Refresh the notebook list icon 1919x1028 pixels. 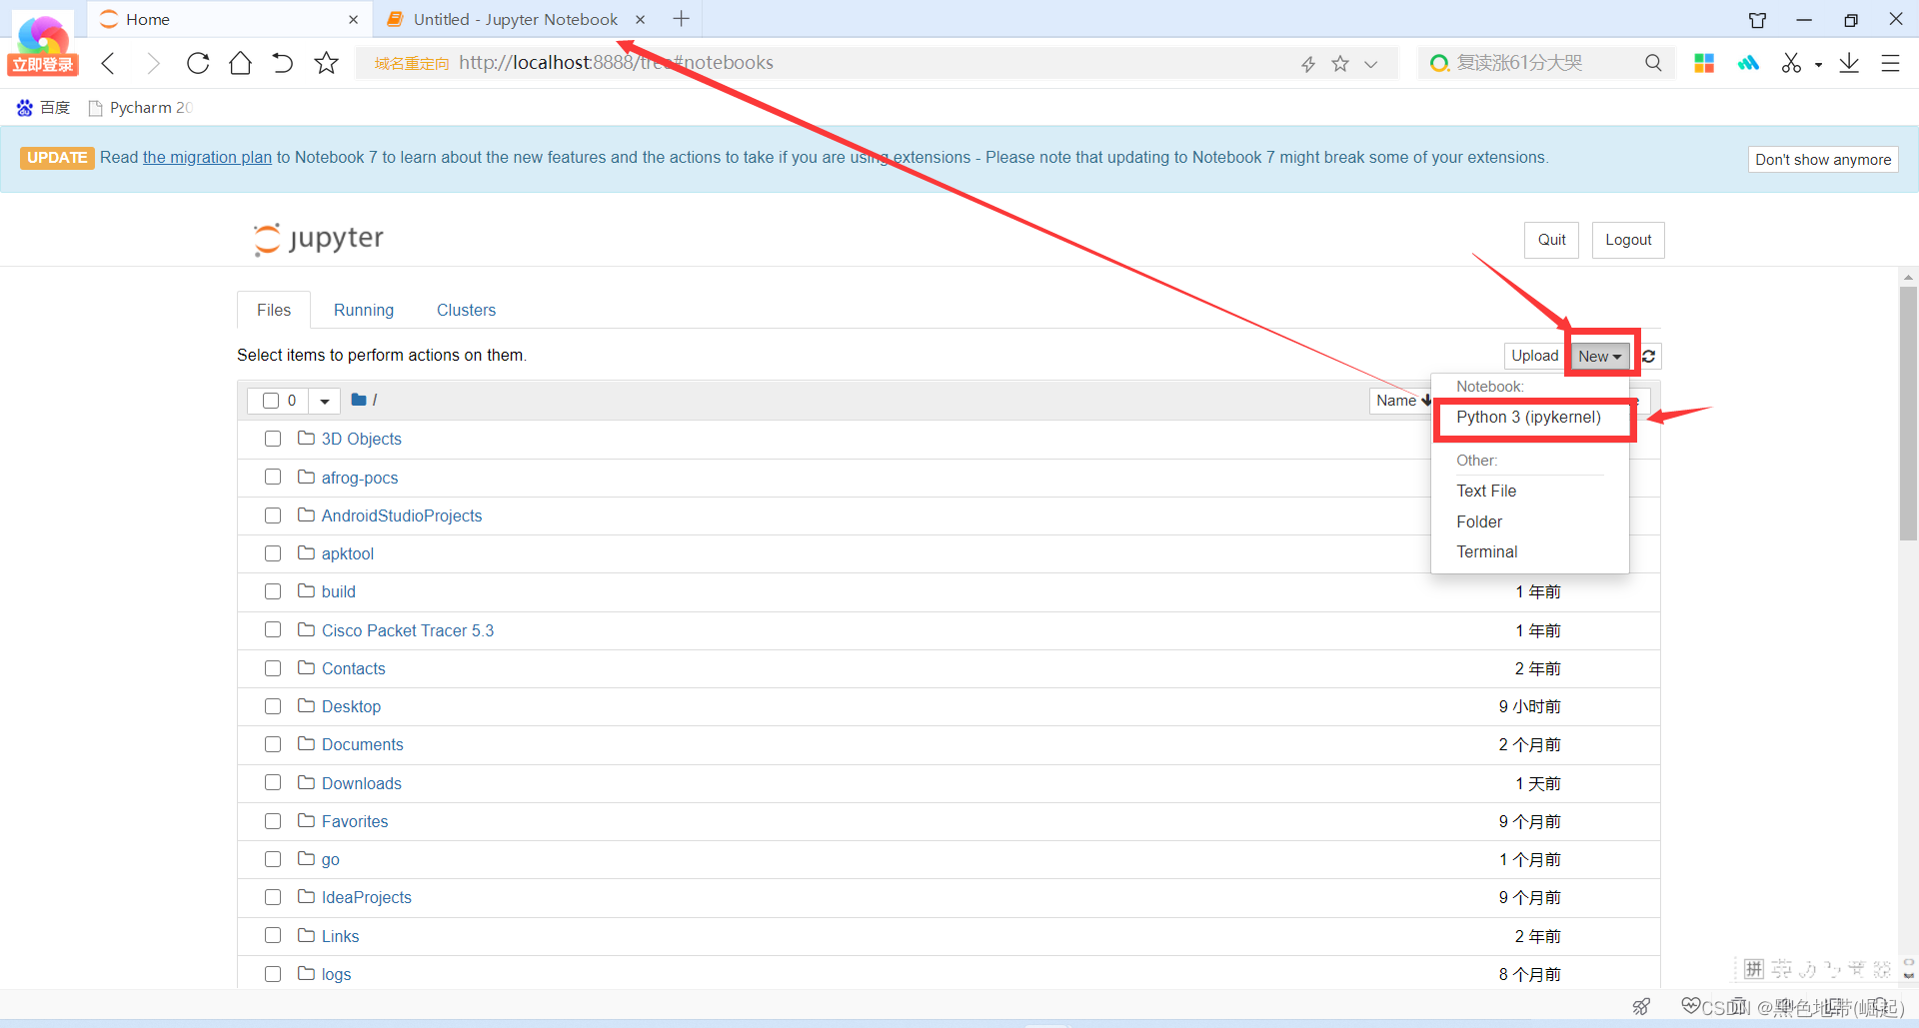[x=1649, y=357]
